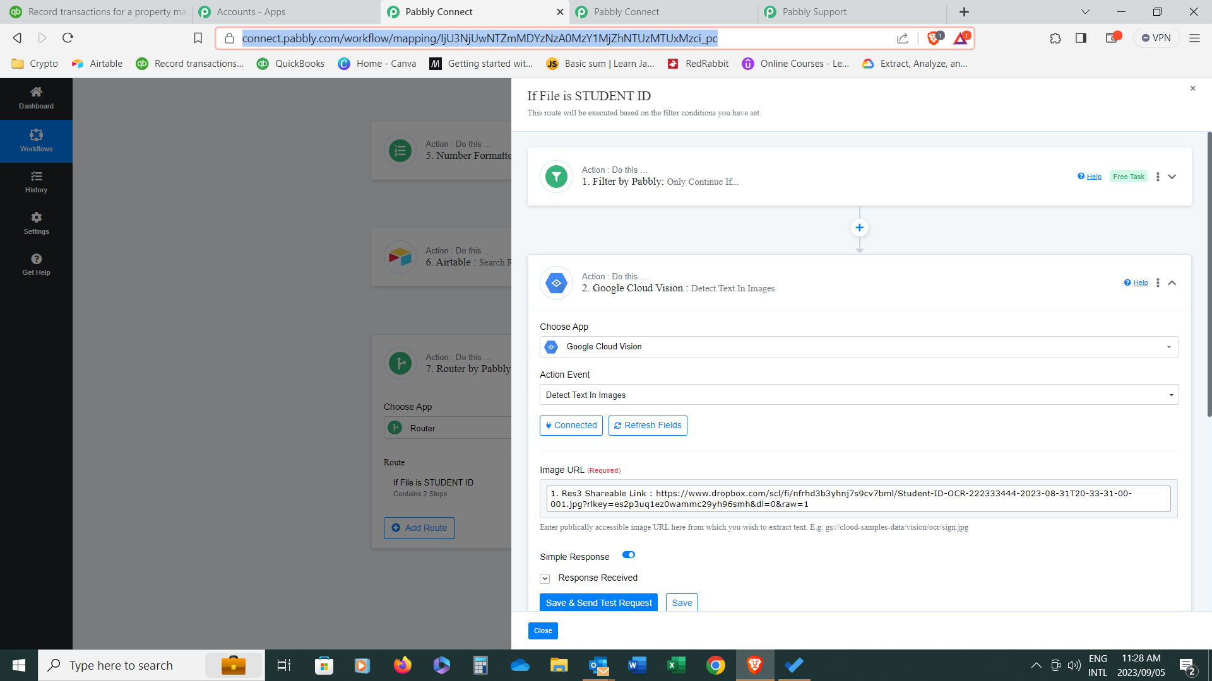Open the Airtable bookmark

97,64
